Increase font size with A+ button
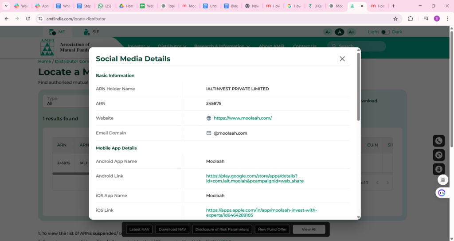Screen dimensions: 454x241 [351, 32]
